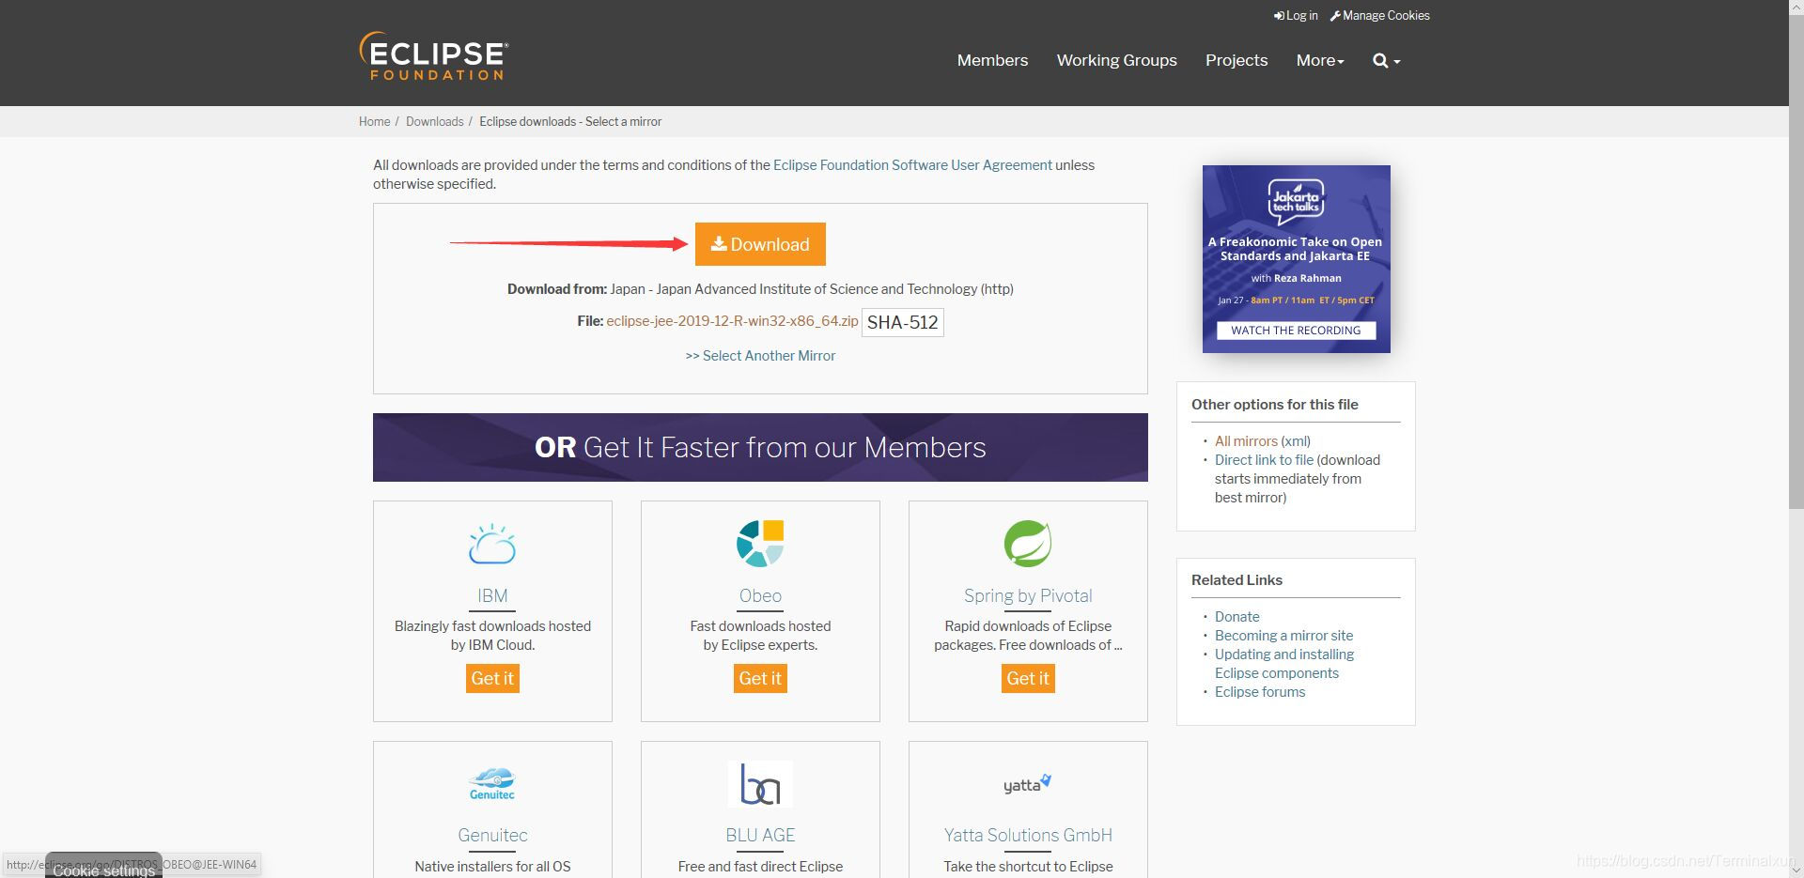Open the Eclipse Foundation Software User Agreement
Viewport: 1804px width, 878px height.
point(912,165)
